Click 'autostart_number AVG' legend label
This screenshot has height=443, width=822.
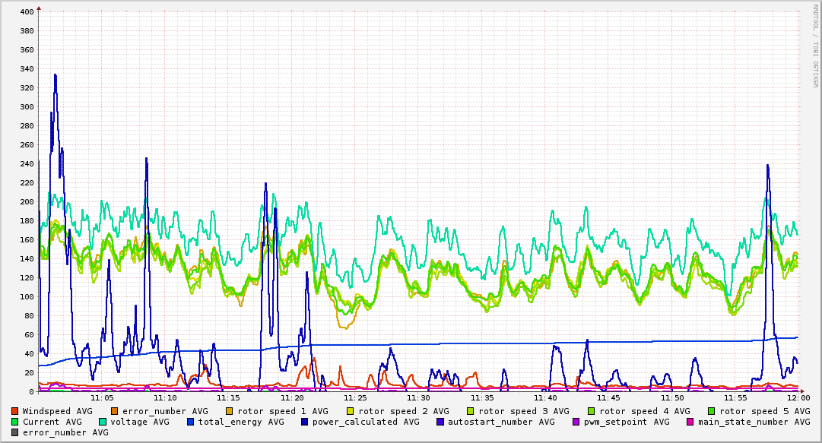pyautogui.click(x=501, y=422)
